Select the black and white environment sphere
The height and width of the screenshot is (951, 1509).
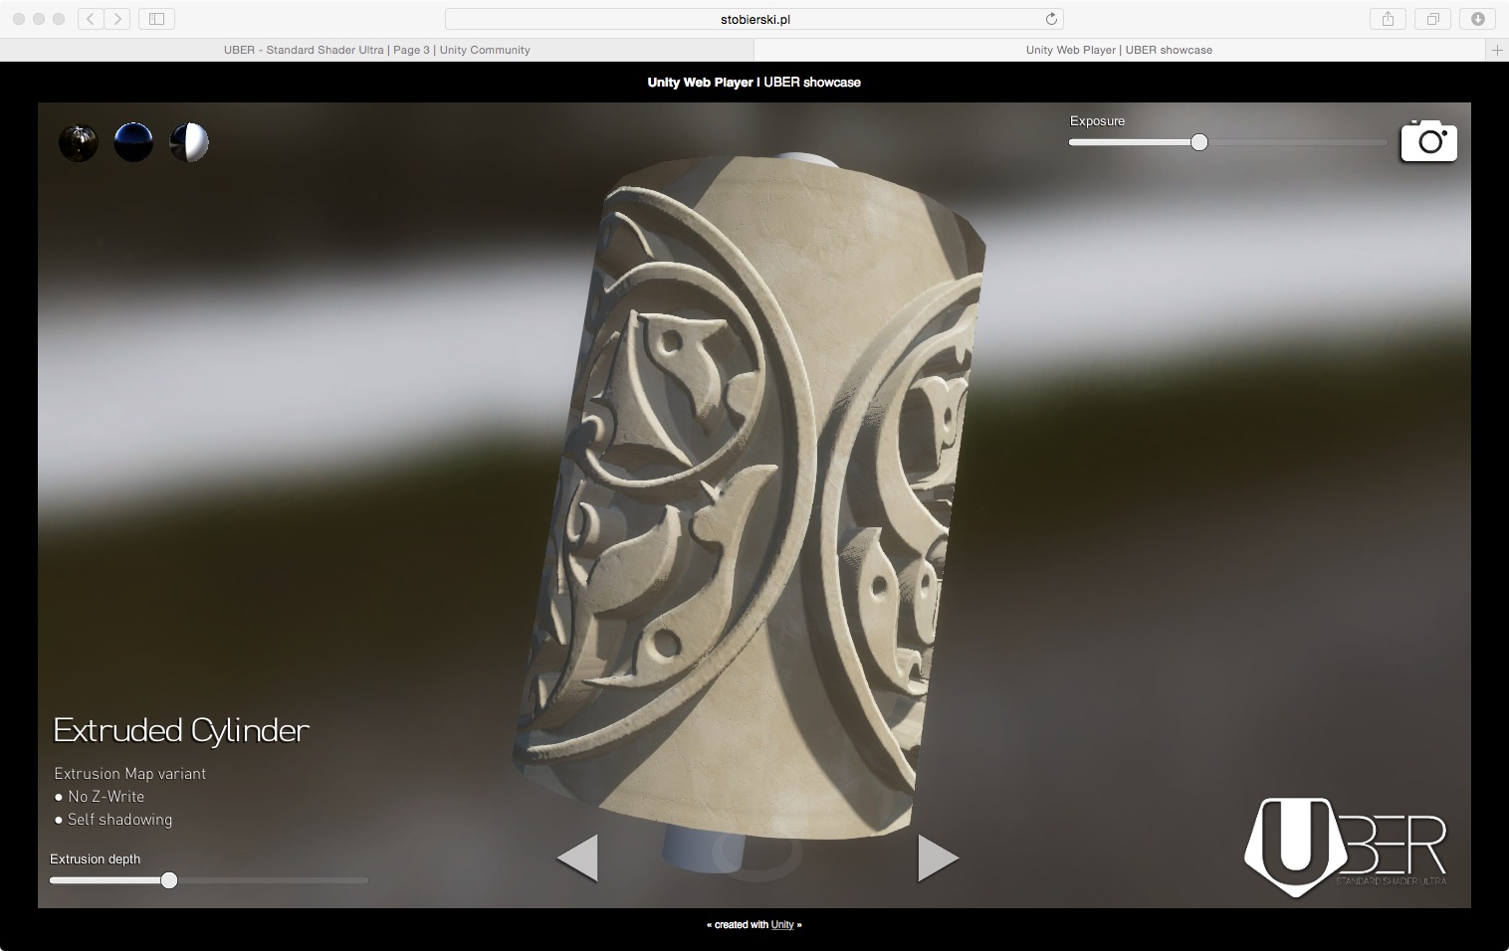189,142
